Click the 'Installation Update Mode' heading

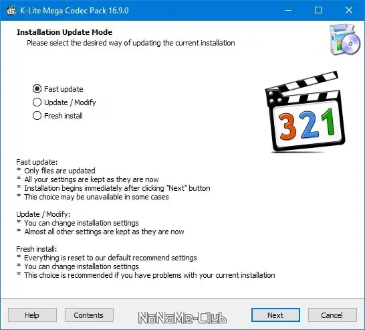point(64,32)
